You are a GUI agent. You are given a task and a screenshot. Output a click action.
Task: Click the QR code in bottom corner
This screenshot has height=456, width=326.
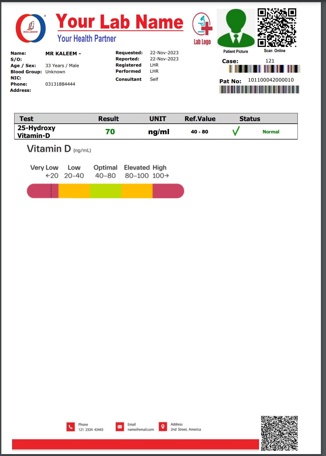pos(279,433)
